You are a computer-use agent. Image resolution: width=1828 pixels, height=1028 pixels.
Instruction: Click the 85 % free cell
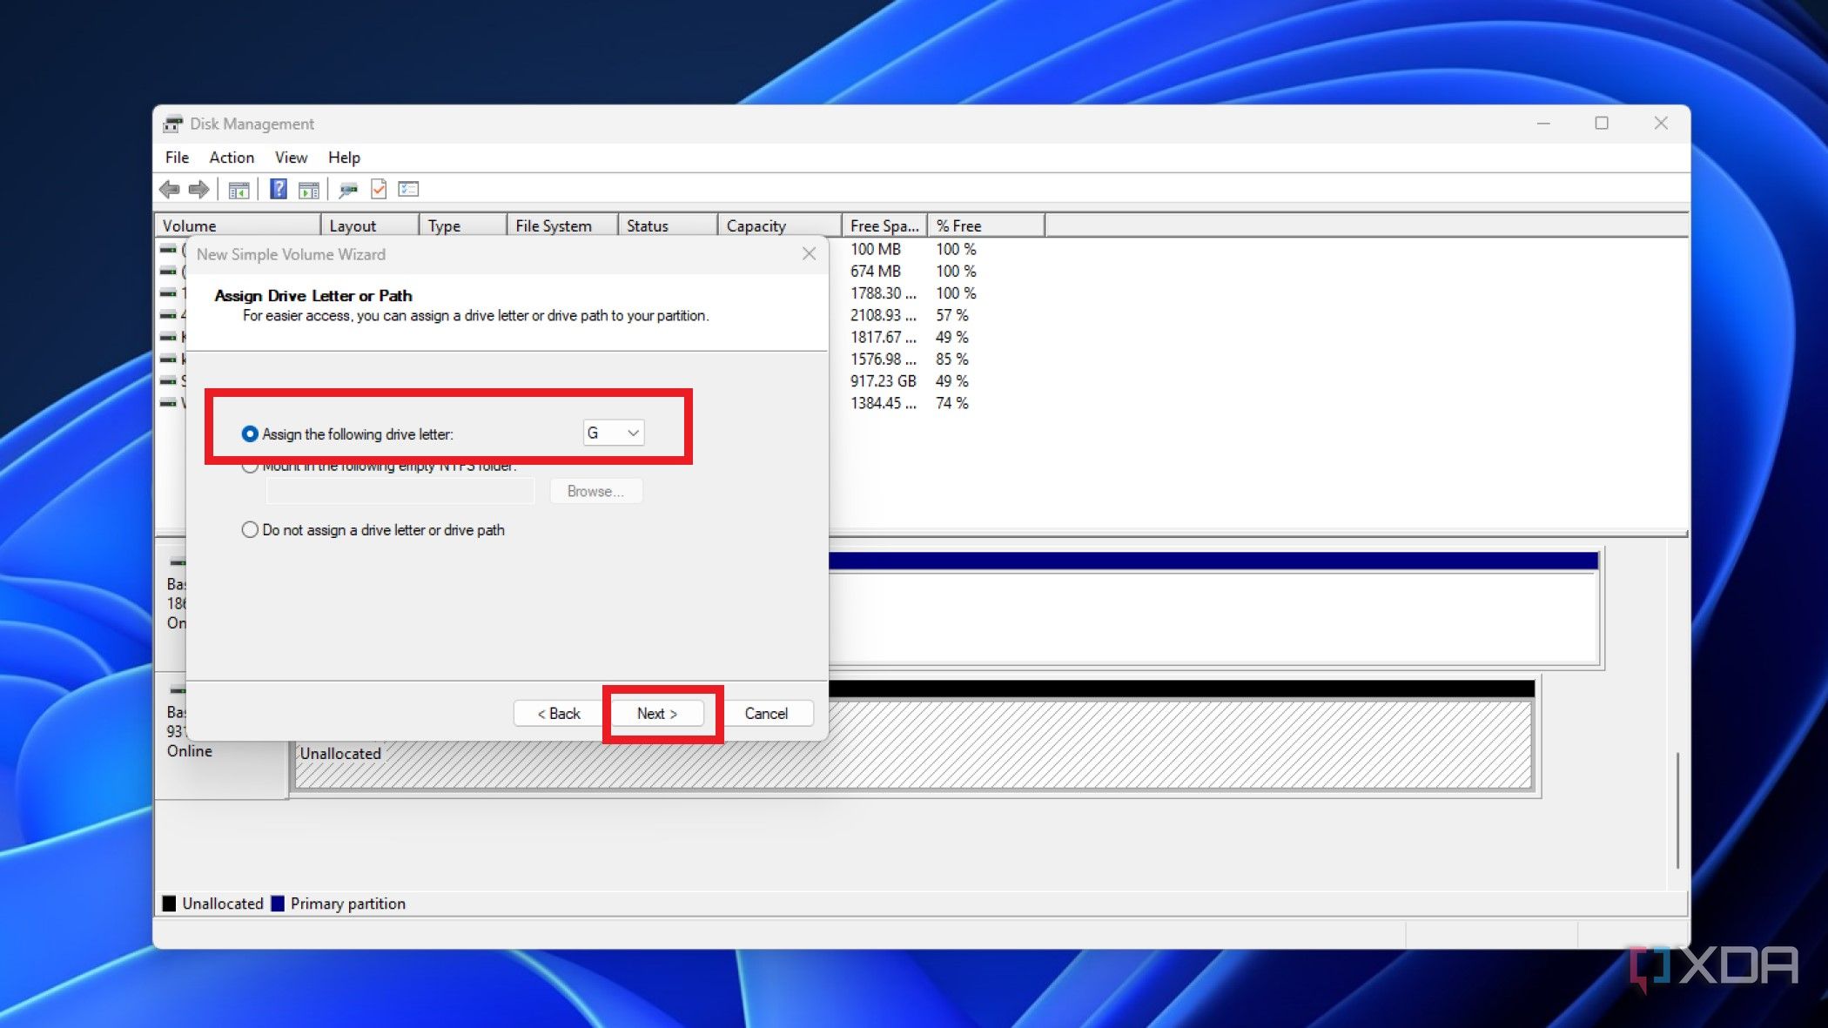[x=951, y=359]
